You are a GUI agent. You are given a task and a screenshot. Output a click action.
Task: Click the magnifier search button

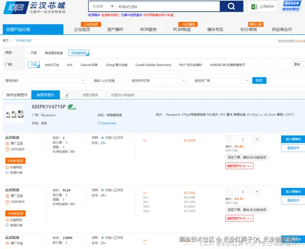[231, 6]
